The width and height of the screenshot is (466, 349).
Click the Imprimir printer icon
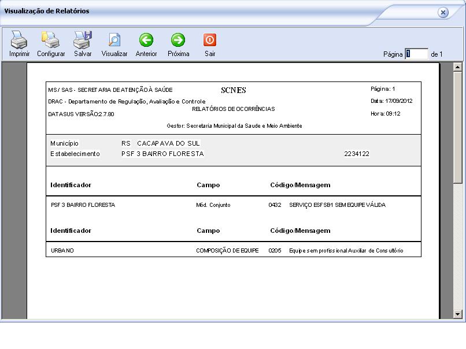19,40
